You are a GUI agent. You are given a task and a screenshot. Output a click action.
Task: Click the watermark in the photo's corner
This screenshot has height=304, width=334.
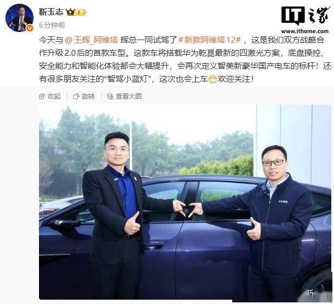point(312,294)
